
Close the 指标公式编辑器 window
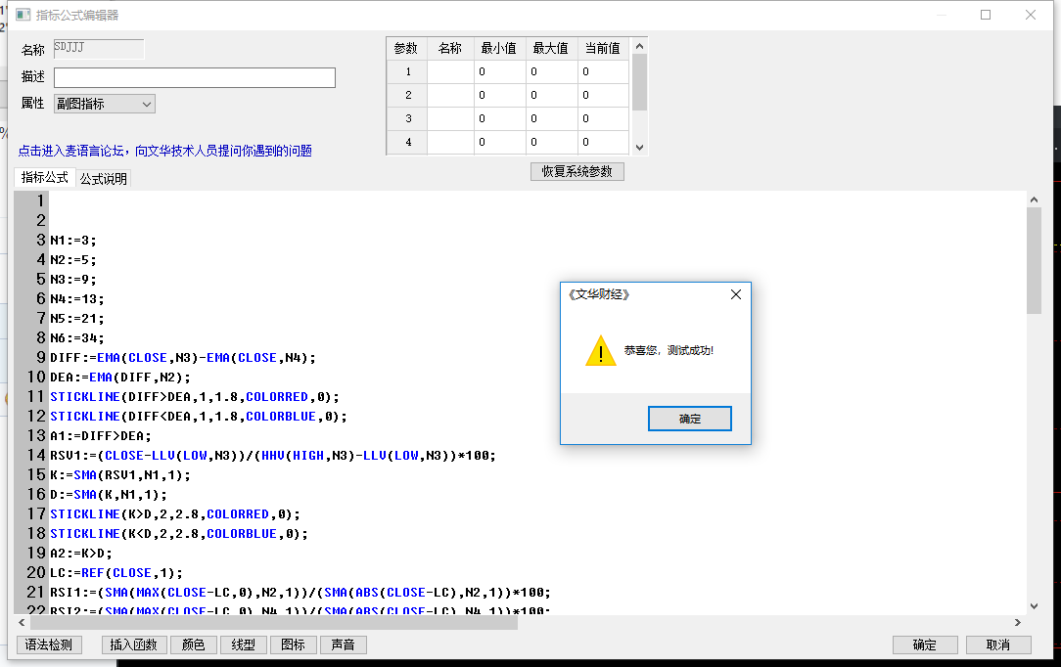tap(1031, 15)
